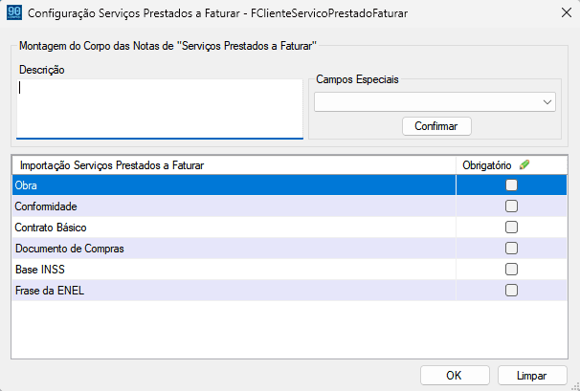Mark Frase da ENEL as Obrigatório
Image resolution: width=580 pixels, height=391 pixels.
(511, 290)
